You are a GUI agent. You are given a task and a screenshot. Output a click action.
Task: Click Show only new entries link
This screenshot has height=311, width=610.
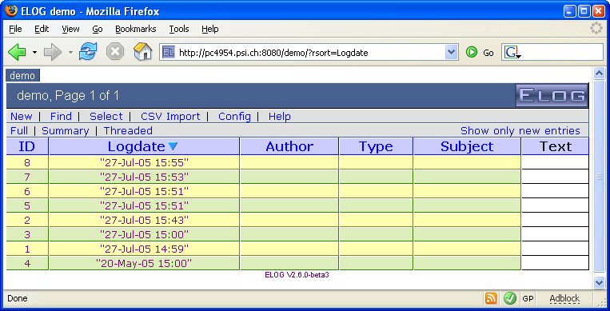coord(520,131)
